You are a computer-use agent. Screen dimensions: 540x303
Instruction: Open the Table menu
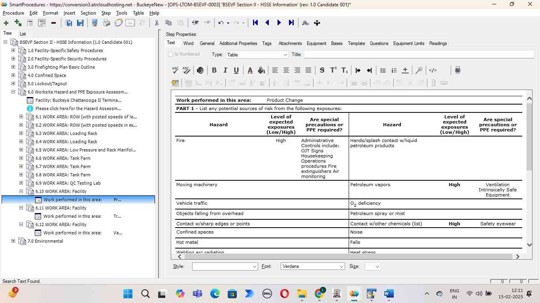click(138, 13)
